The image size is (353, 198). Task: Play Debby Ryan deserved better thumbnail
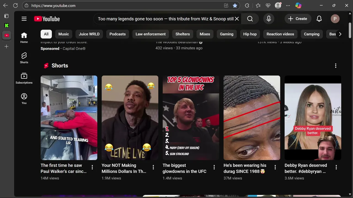click(313, 118)
